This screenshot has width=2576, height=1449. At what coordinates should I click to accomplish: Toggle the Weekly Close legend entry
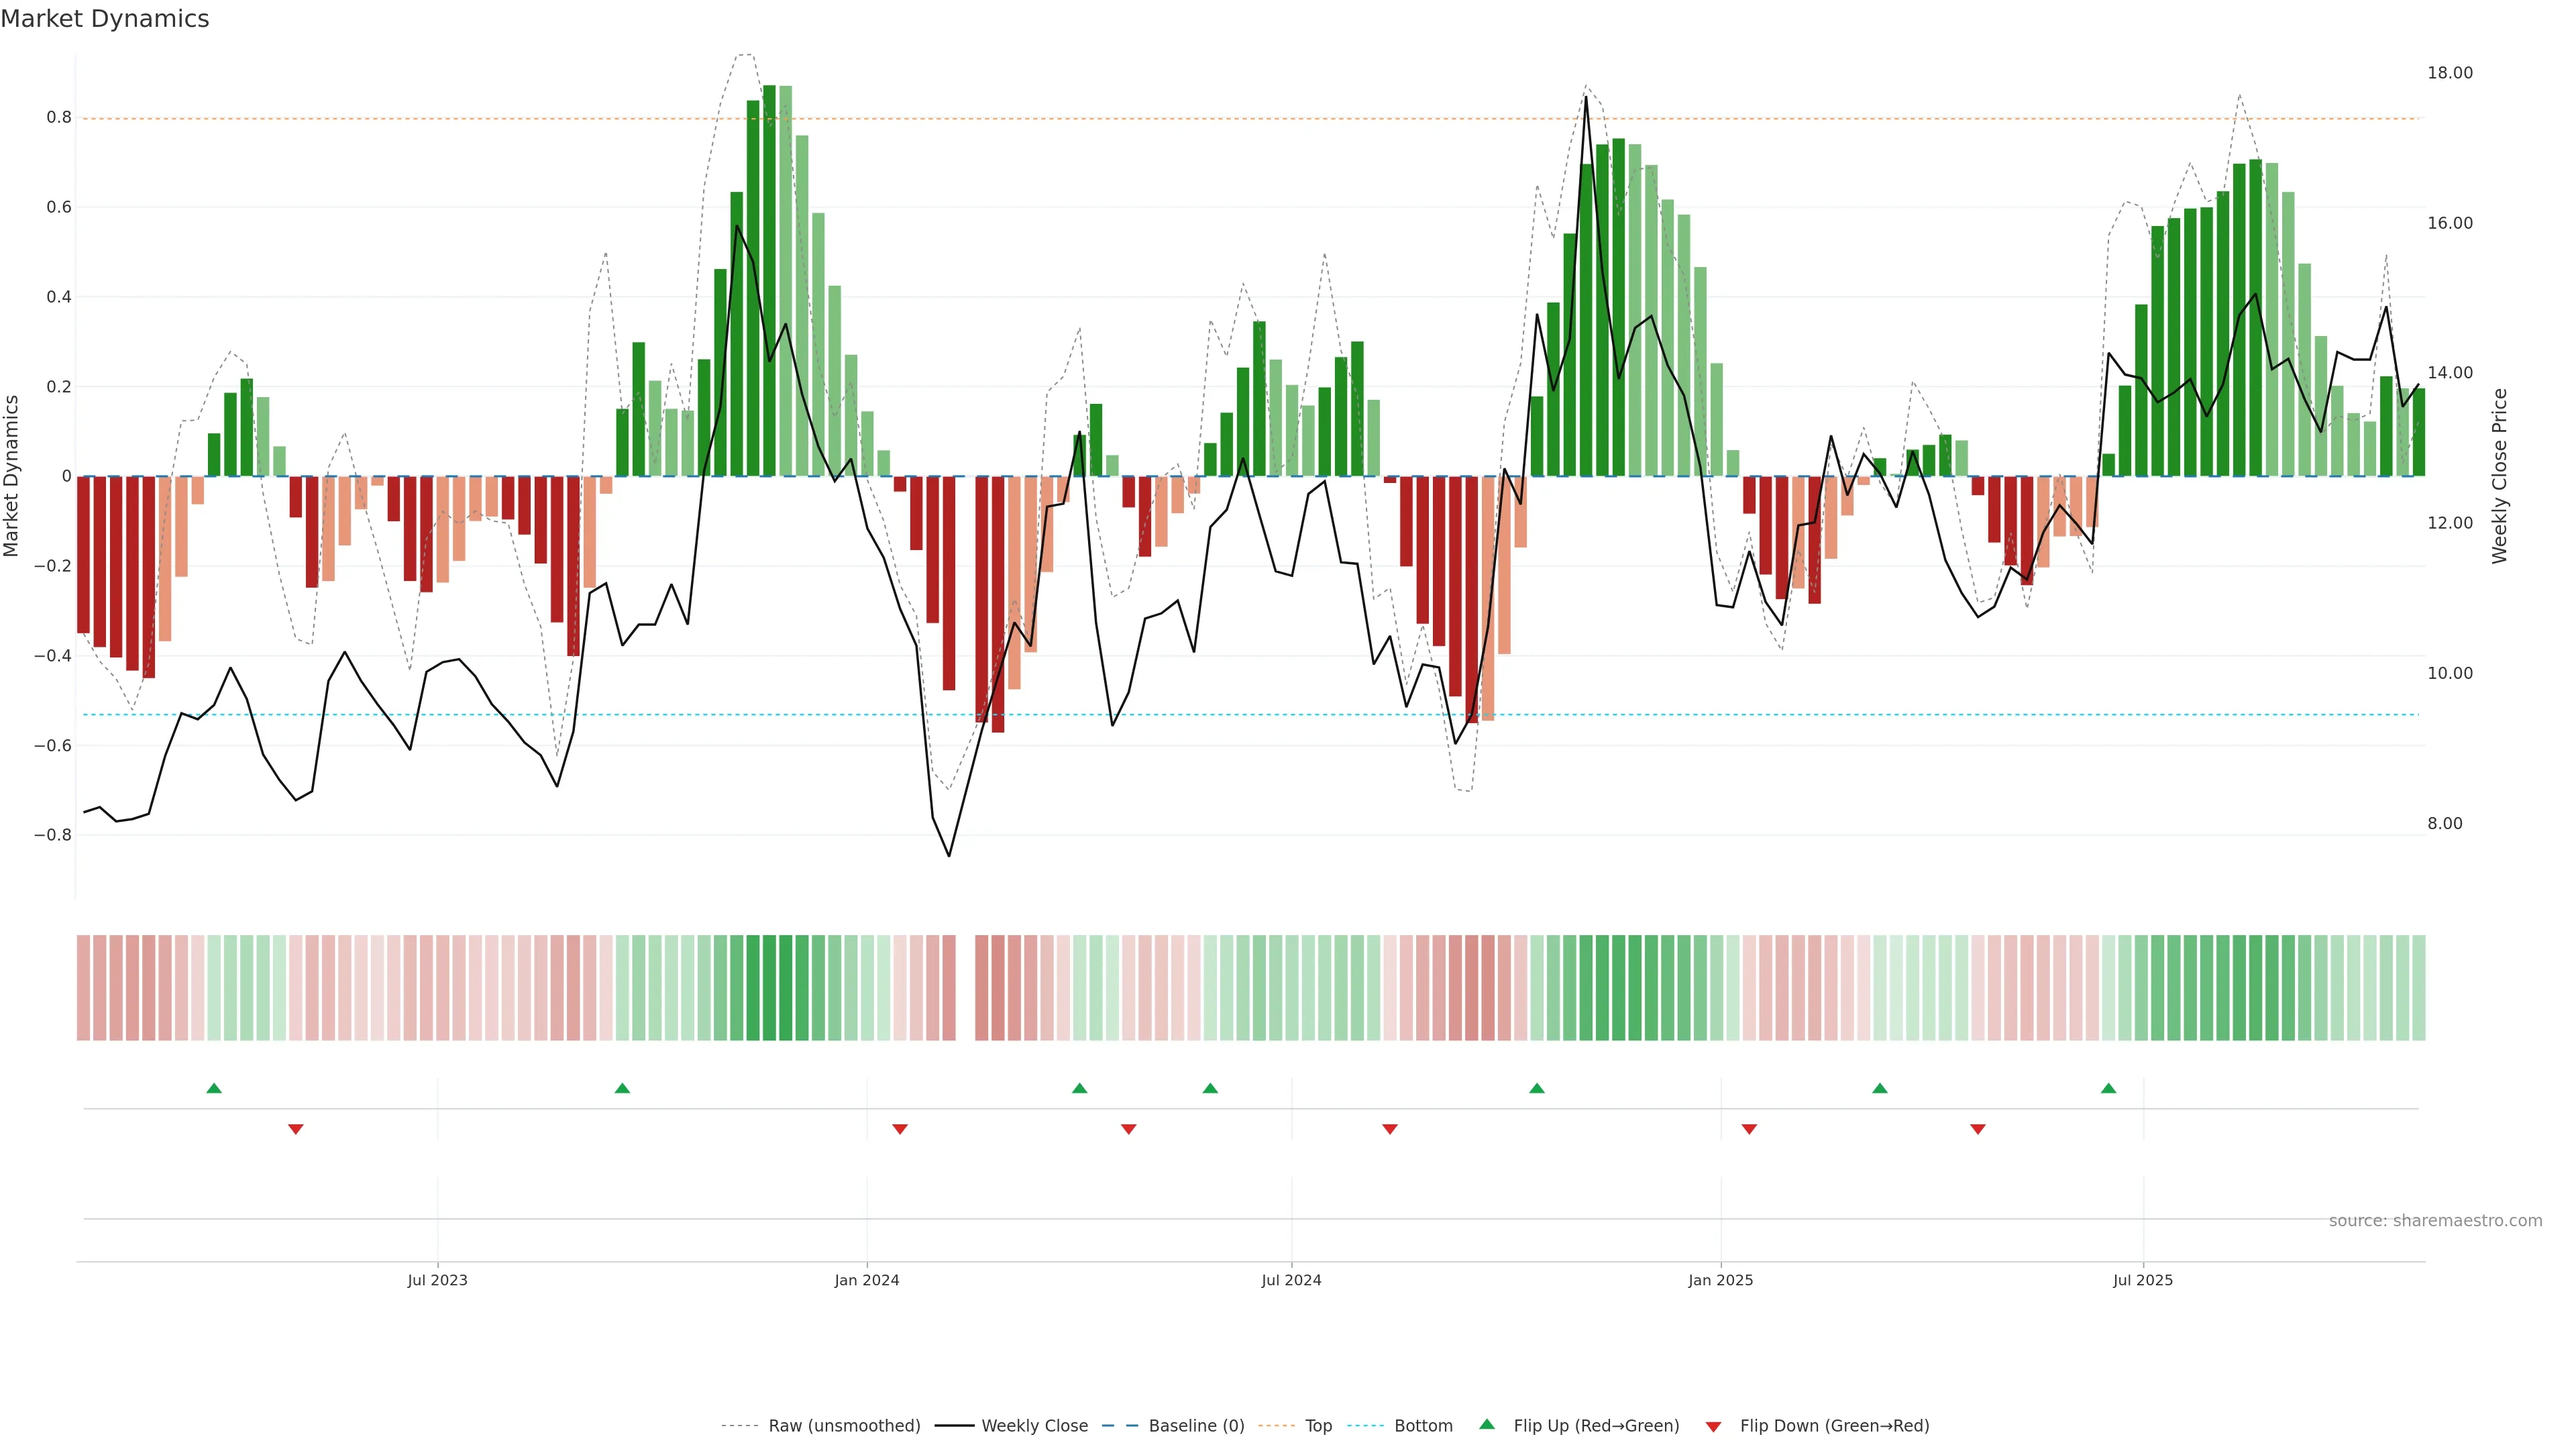1034,1425
